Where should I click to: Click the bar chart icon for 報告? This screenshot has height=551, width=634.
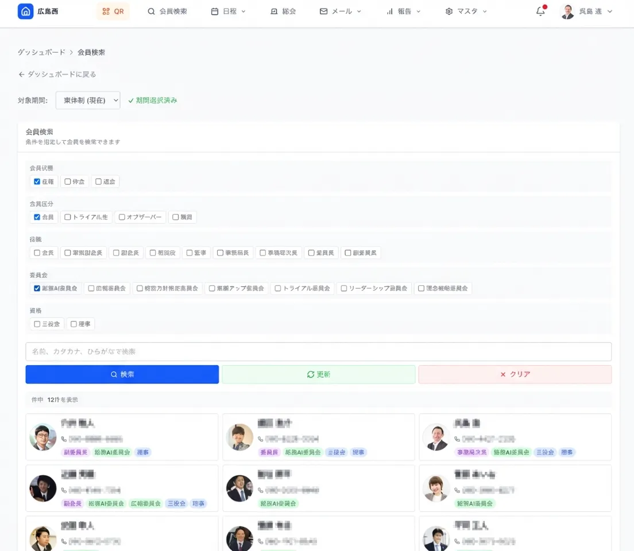(390, 11)
